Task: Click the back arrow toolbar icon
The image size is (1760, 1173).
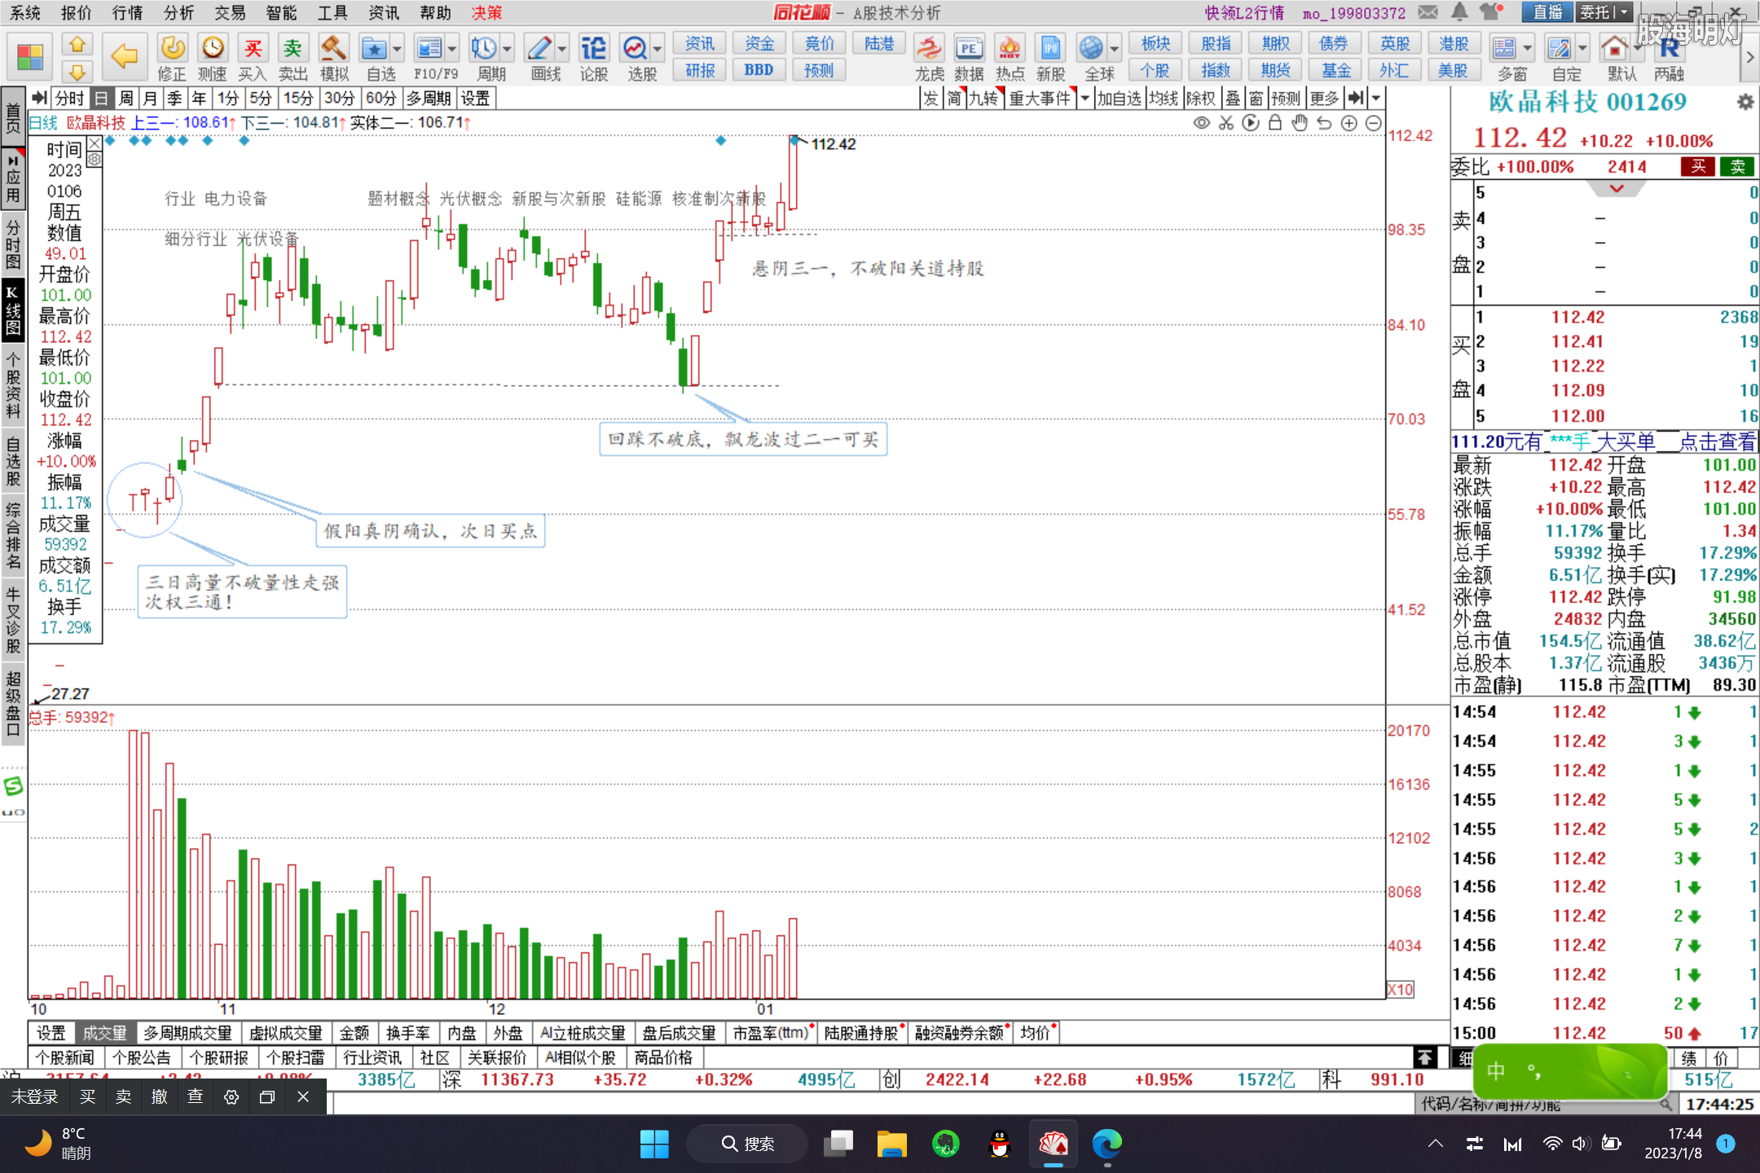Action: tap(124, 56)
